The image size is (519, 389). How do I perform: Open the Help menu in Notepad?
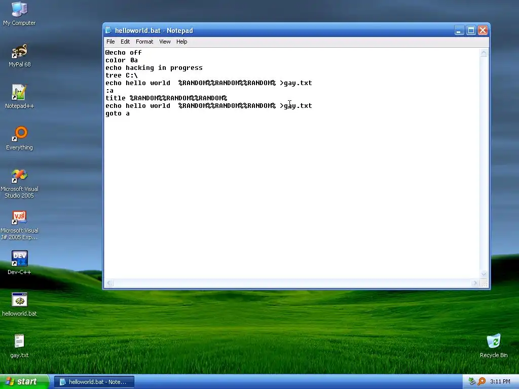point(182,42)
